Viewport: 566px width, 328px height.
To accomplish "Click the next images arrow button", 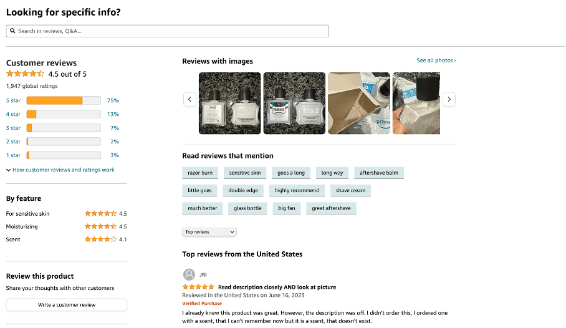I will click(449, 99).
